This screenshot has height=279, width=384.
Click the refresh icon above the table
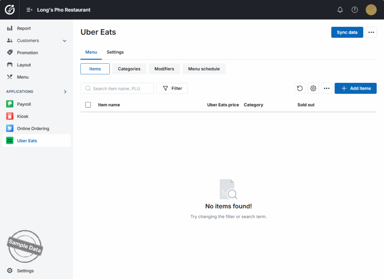click(x=300, y=88)
